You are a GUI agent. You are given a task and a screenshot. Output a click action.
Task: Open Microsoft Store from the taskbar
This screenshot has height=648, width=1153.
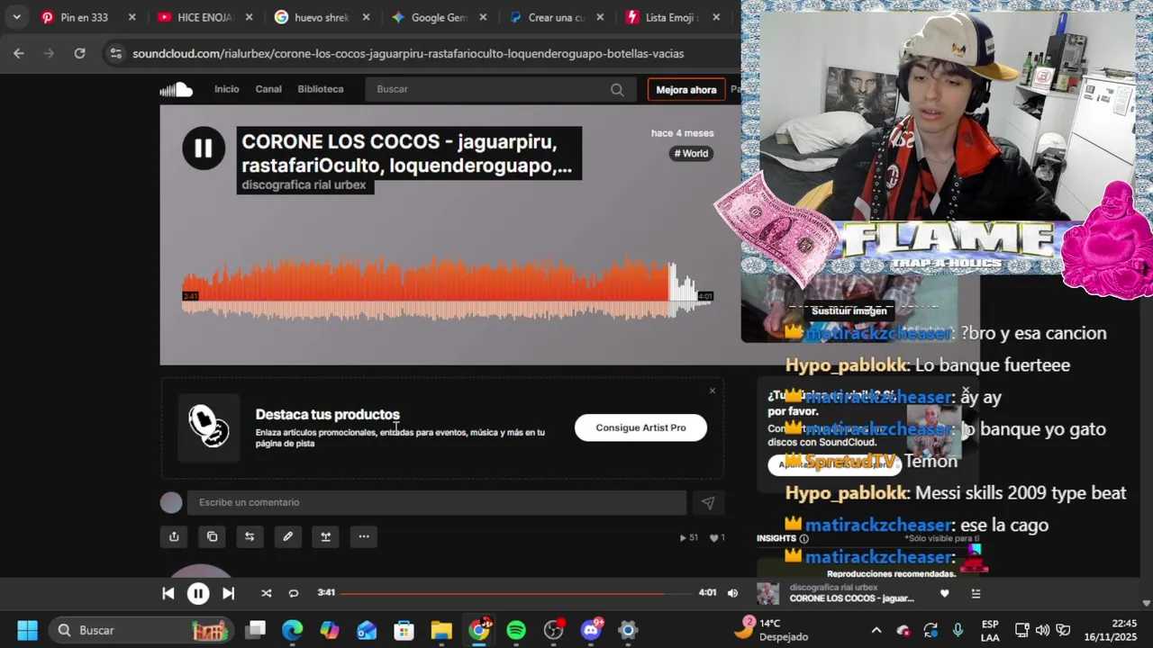tap(404, 630)
